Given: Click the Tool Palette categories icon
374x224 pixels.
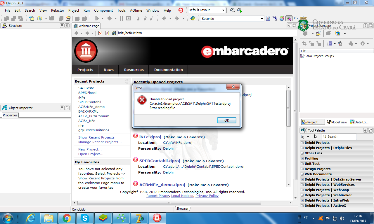Looking at the screenshot, I should point(303,136).
